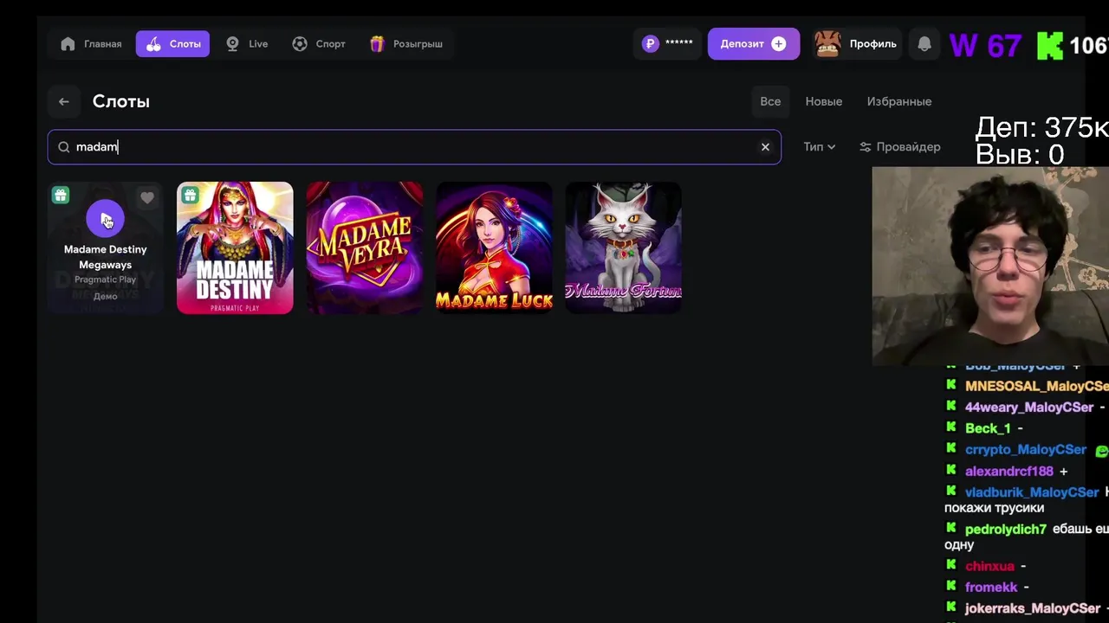Go back using the arrow button
Image resolution: width=1109 pixels, height=623 pixels.
64,101
